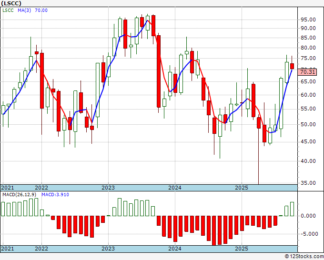Click the 80.00 price axis label
324x260 pixels.
(308, 48)
